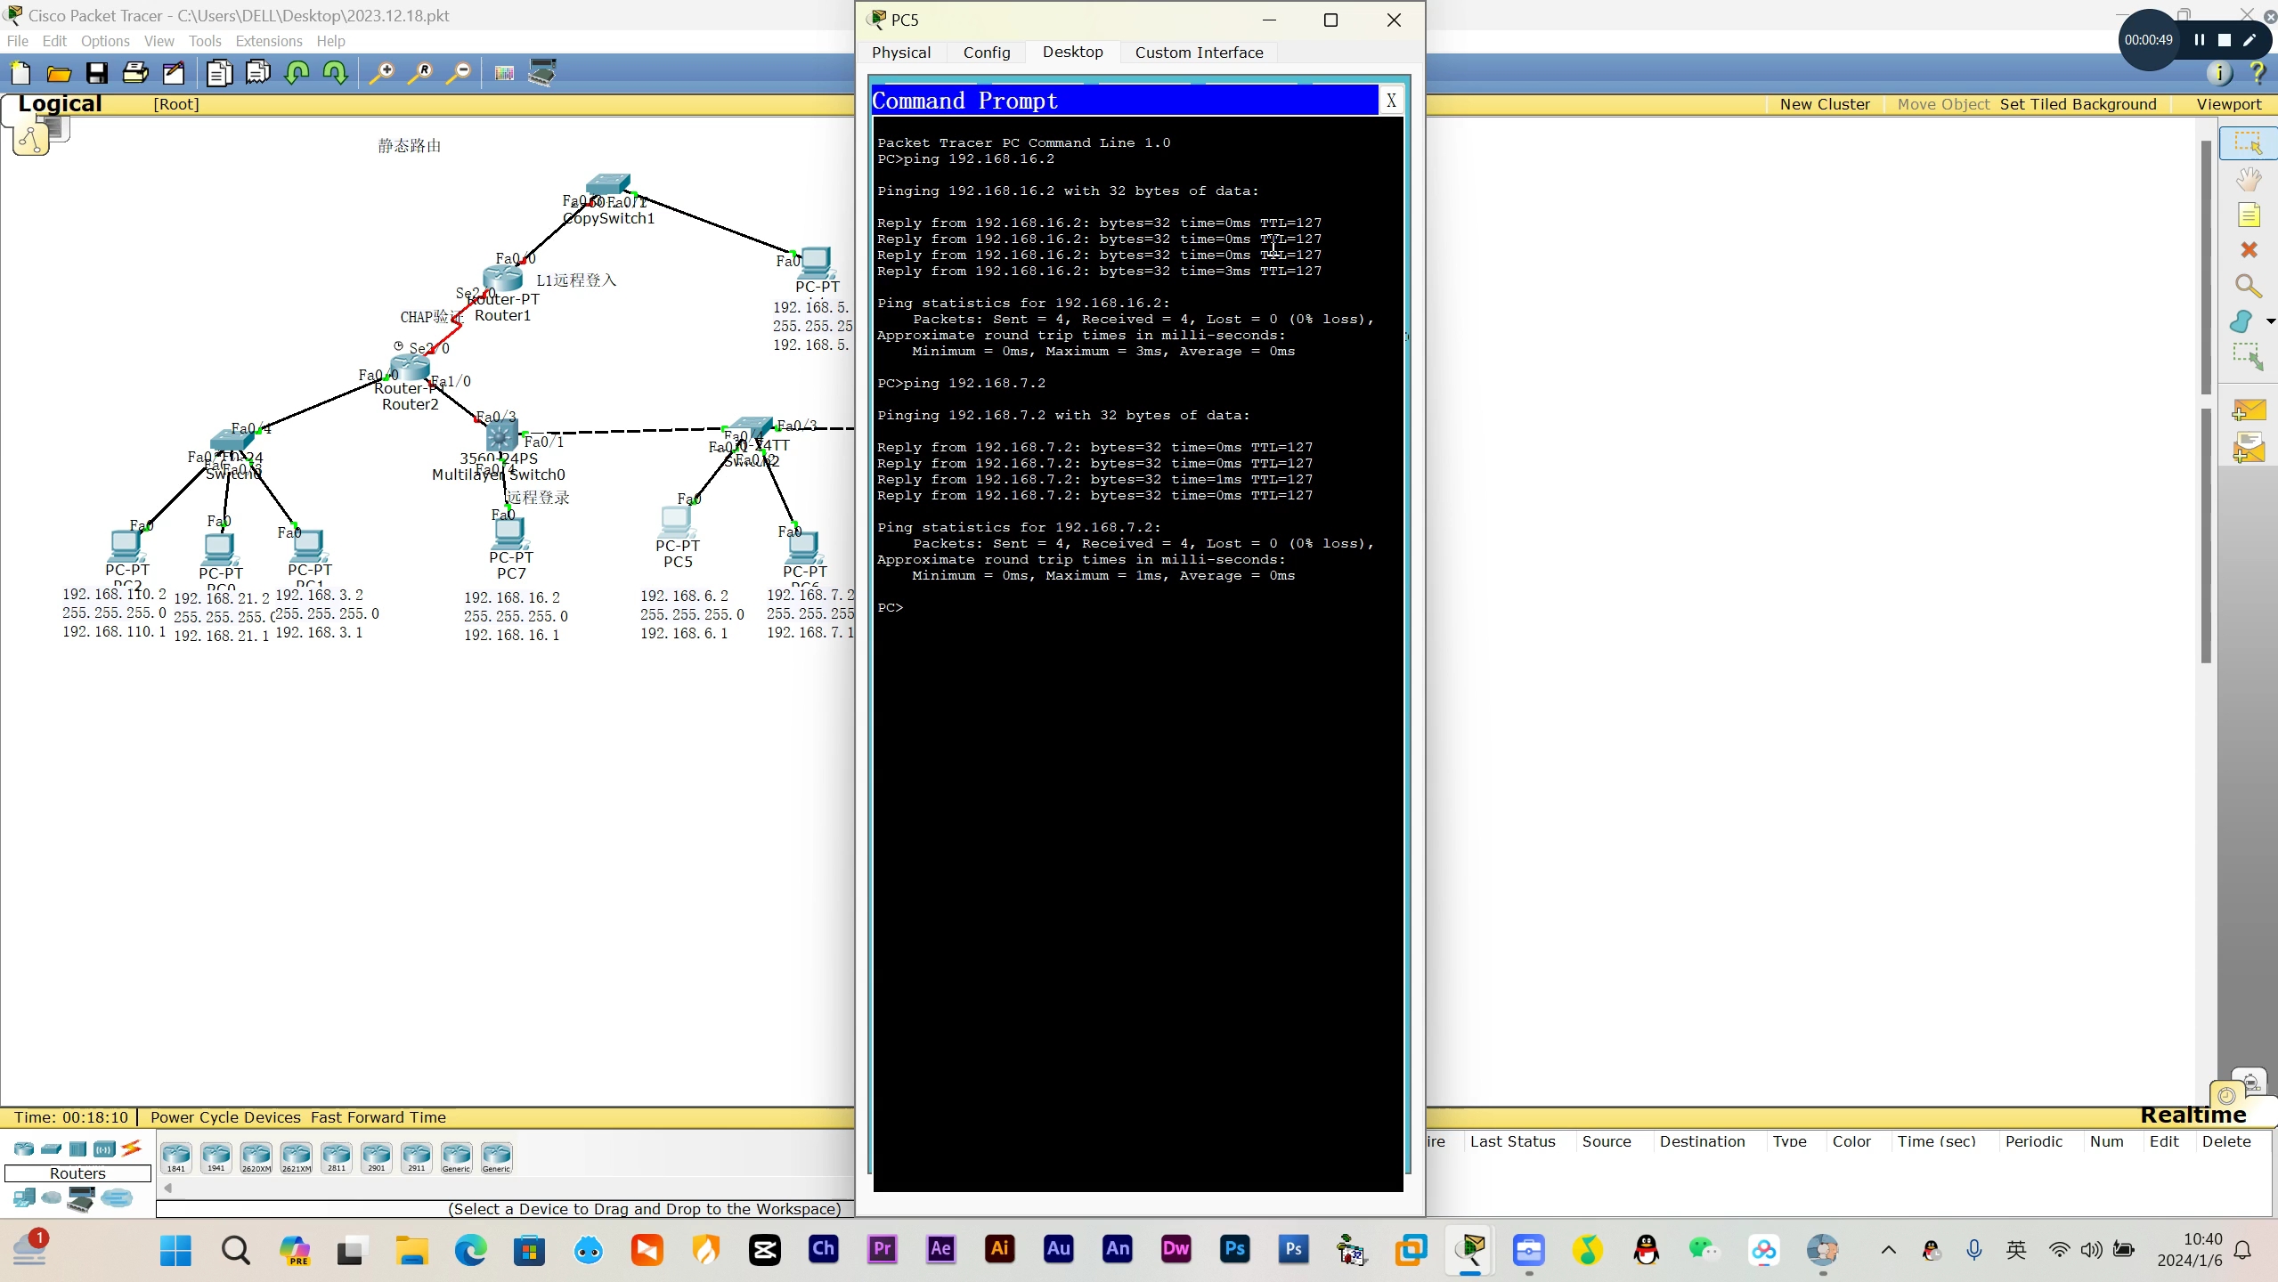This screenshot has width=2278, height=1282.
Task: Click the Copy toolbar icon
Action: 219,73
